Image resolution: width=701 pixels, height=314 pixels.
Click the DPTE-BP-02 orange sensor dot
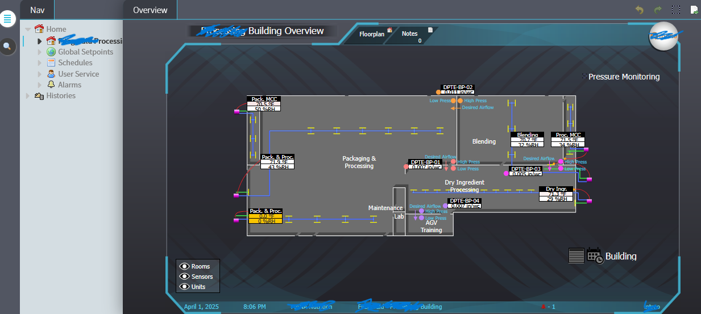[x=438, y=91]
